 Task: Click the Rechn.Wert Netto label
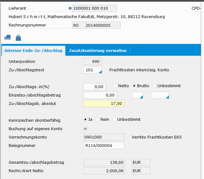(x=26, y=171)
